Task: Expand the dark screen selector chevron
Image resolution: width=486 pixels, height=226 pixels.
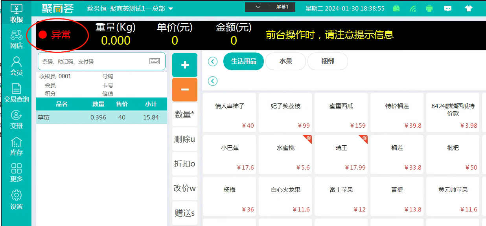Action: (x=258, y=7)
